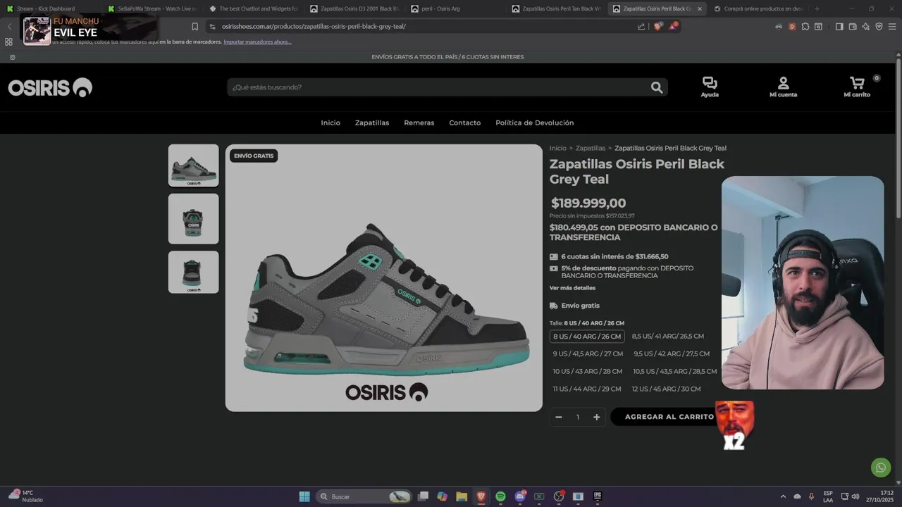The image size is (902, 507).
Task: Open the browser hamburger menu
Action: coord(892,27)
